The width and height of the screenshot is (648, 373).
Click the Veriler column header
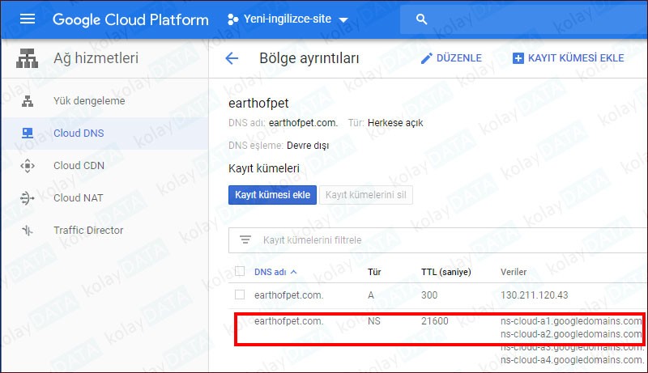(x=514, y=272)
